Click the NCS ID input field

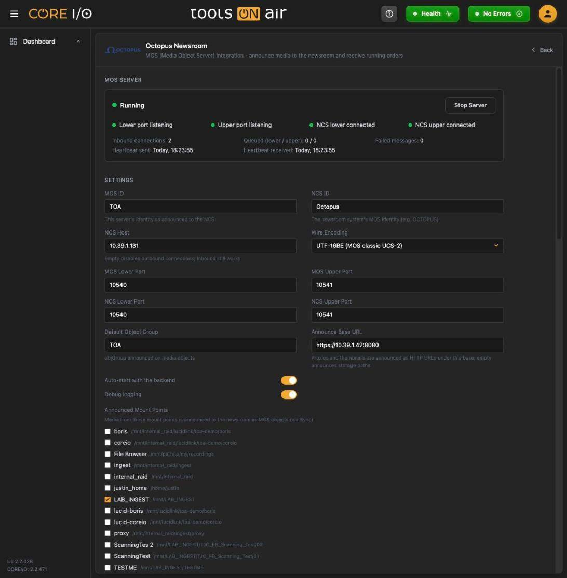pos(407,207)
